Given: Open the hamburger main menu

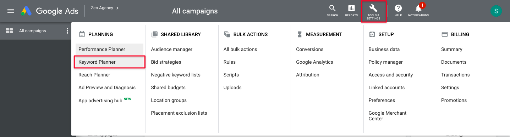Looking at the screenshot, I should point(11,11).
